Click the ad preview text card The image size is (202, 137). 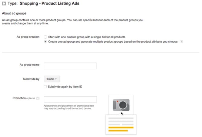[x=121, y=124]
